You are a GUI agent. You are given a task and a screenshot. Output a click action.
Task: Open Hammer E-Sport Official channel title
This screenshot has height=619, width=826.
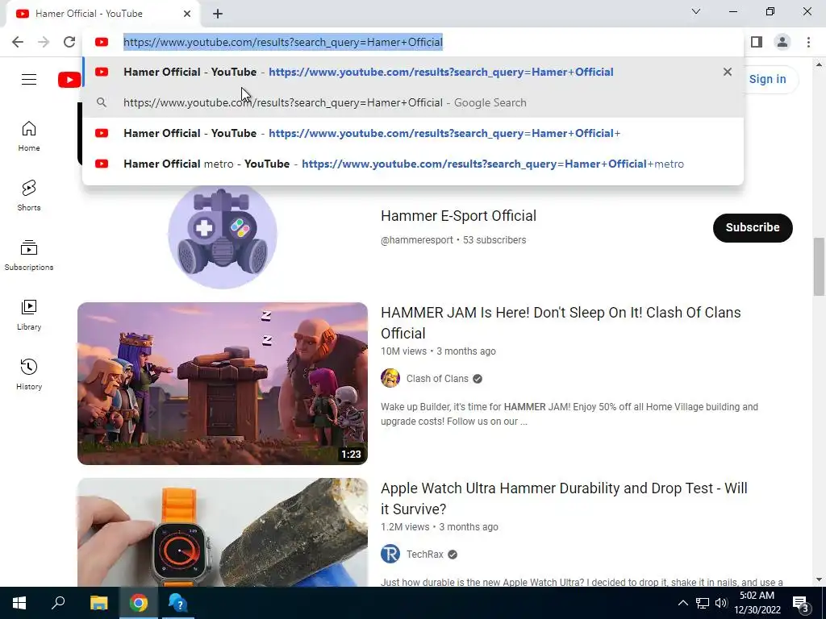[458, 216]
